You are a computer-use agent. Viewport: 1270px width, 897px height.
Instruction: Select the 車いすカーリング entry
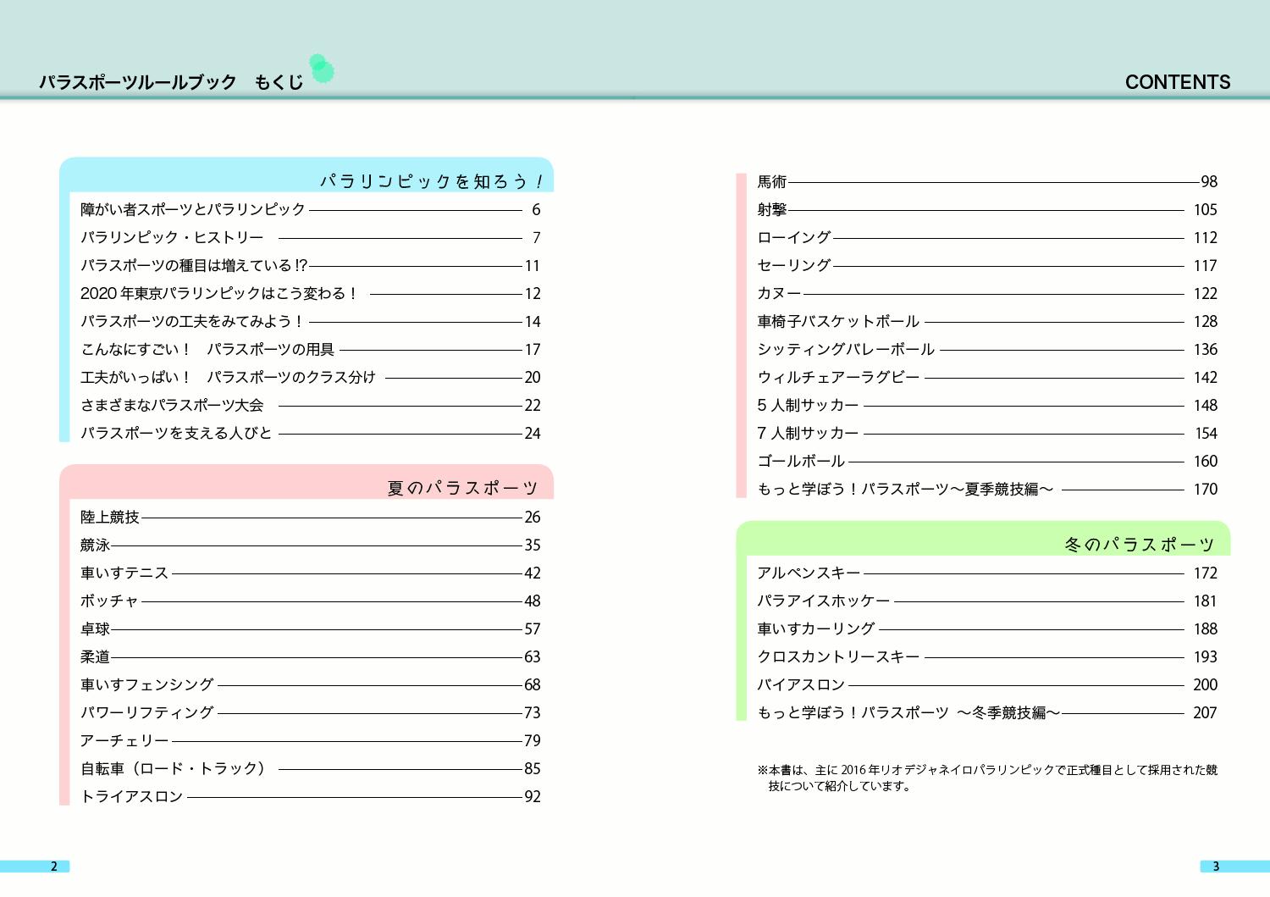815,628
